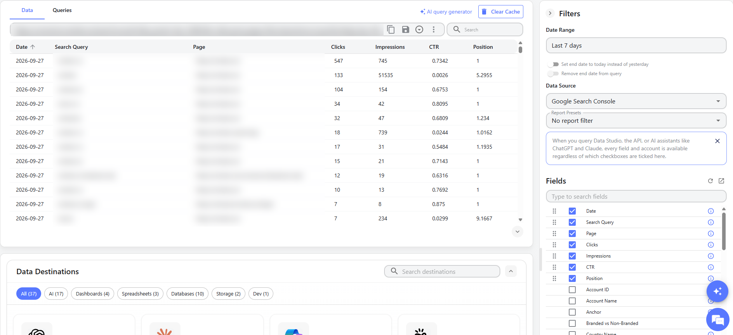The image size is (733, 335).
Task: Open the Report Presets dropdown
Action: [x=636, y=120]
